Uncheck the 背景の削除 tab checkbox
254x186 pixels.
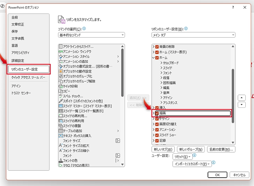(x=157, y=47)
